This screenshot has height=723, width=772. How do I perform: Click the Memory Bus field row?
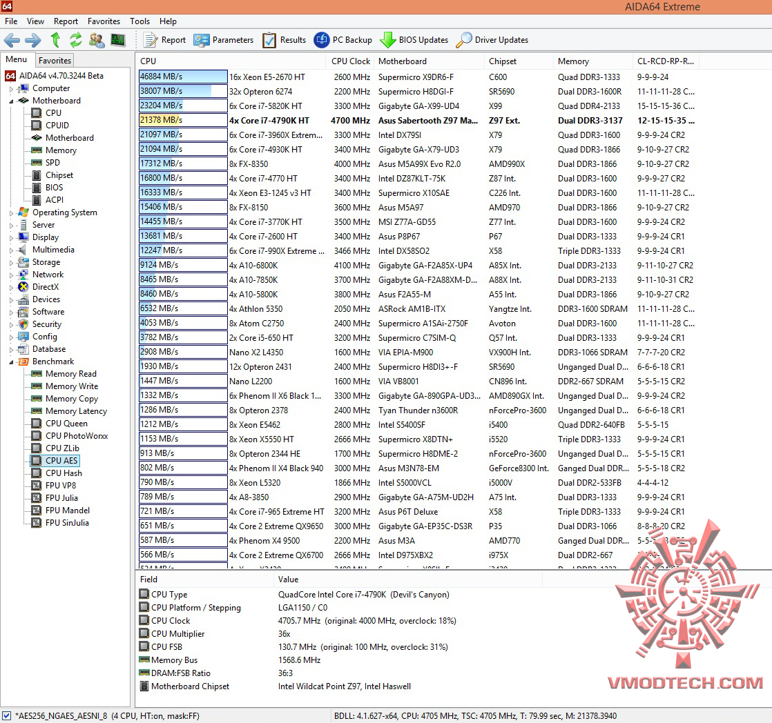tap(340, 660)
